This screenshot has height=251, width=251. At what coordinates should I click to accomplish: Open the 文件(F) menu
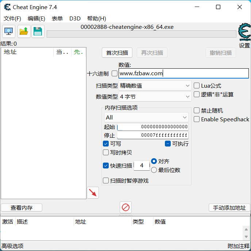(x=12, y=19)
